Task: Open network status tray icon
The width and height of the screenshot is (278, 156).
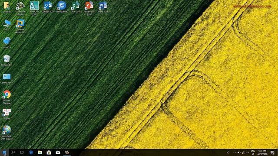Action: click(x=243, y=153)
